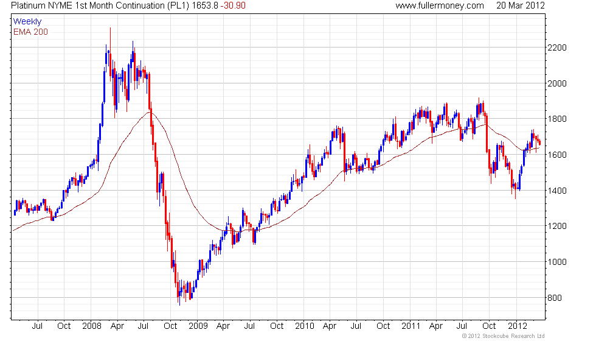Click the 2000 price axis label
Image resolution: width=596 pixels, height=341 pixels.
[x=556, y=83]
